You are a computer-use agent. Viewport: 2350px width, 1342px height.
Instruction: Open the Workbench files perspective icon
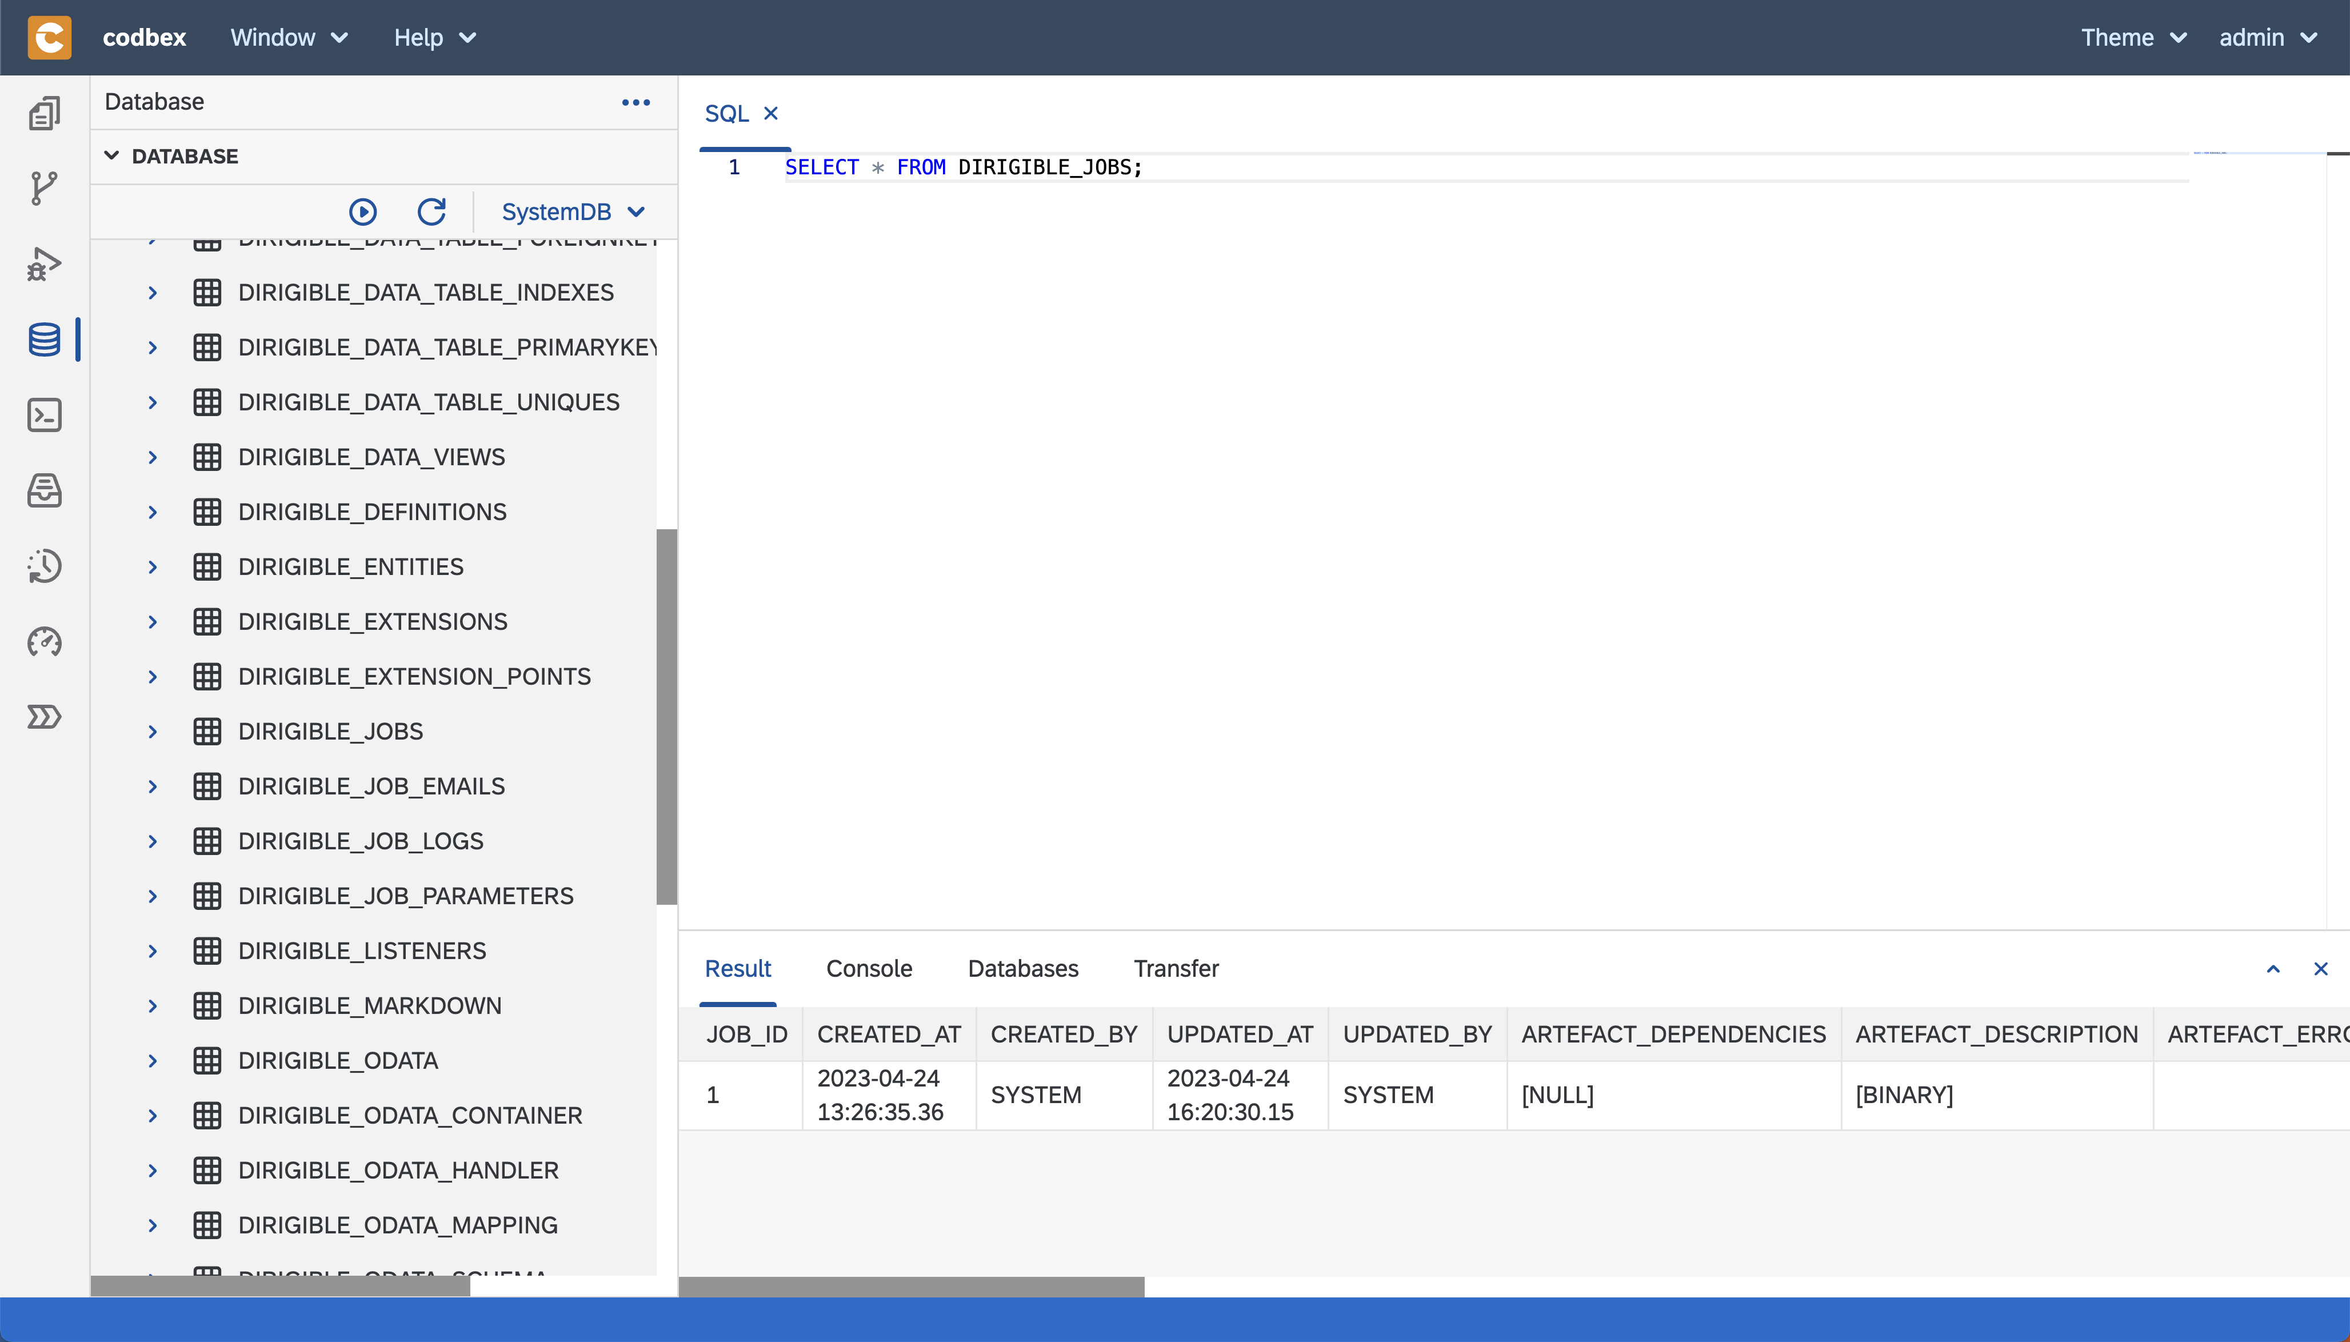click(x=44, y=113)
